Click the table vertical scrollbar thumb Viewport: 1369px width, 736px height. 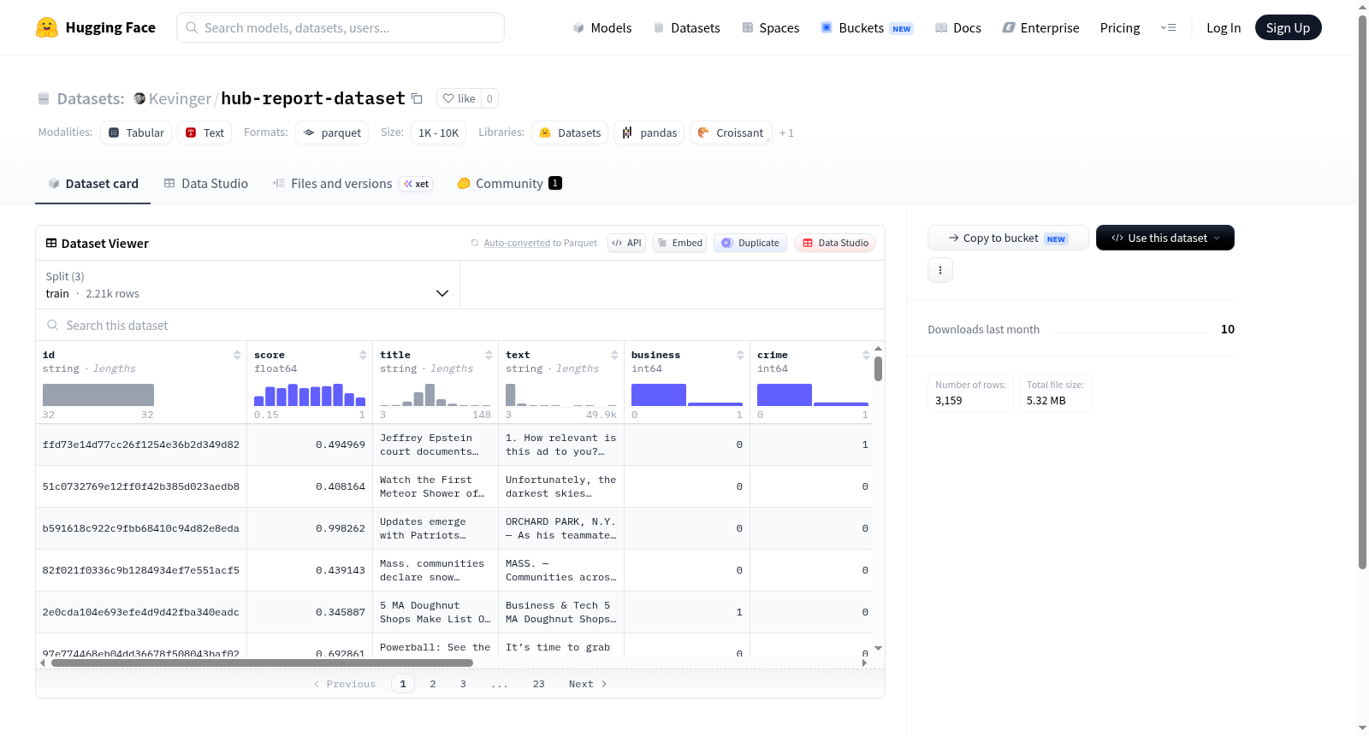point(878,368)
